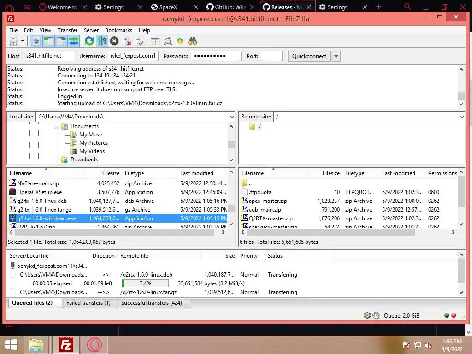Expand the Remote site path dropdown
Image resolution: width=472 pixels, height=354 pixels.
tap(462, 117)
